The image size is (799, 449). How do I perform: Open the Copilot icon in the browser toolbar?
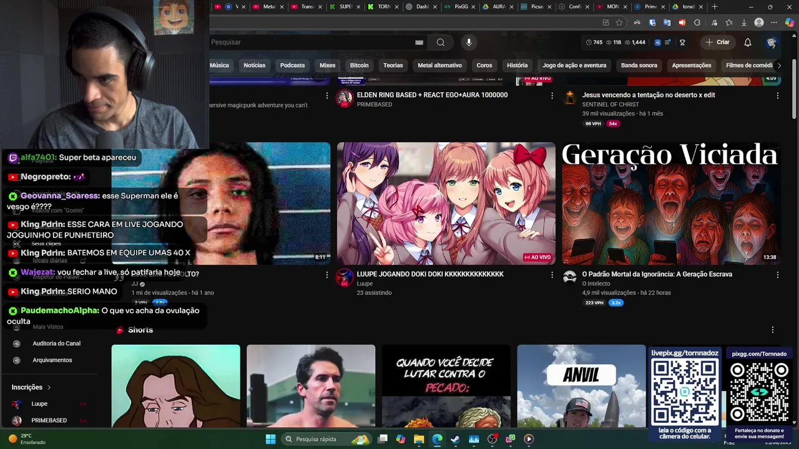[790, 22]
